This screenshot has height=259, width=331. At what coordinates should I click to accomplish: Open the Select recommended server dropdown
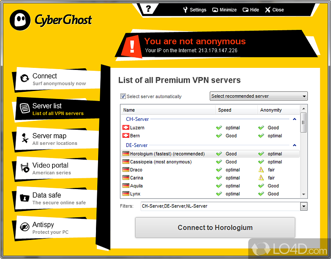pyautogui.click(x=259, y=96)
